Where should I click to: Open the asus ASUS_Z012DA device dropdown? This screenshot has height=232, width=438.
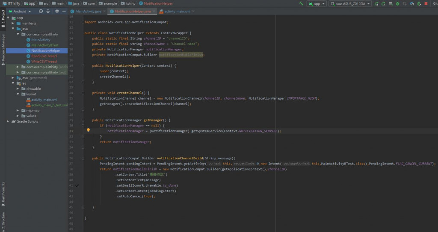pos(350,3)
